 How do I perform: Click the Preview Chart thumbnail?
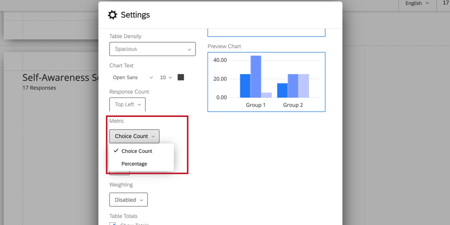(x=266, y=82)
